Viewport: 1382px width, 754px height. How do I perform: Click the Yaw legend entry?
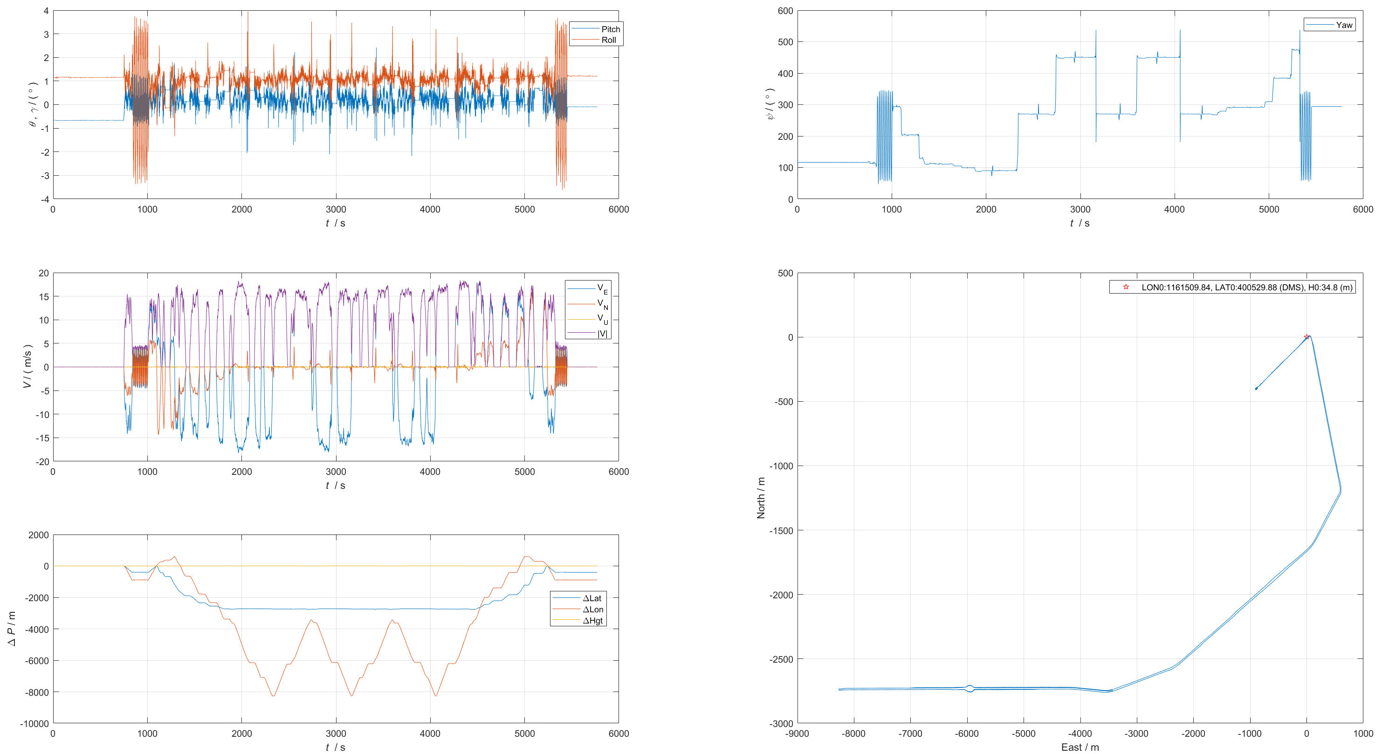click(1329, 25)
